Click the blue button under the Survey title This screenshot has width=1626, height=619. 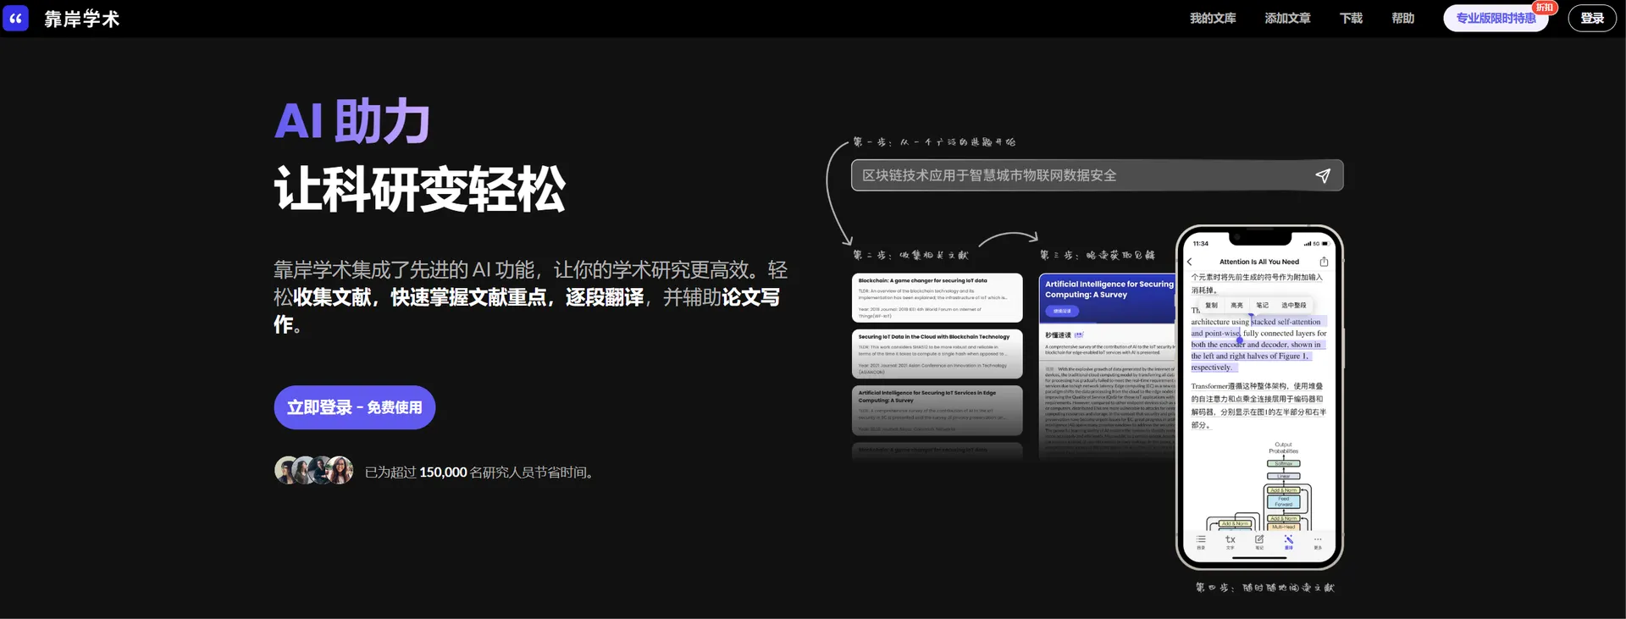[1062, 311]
